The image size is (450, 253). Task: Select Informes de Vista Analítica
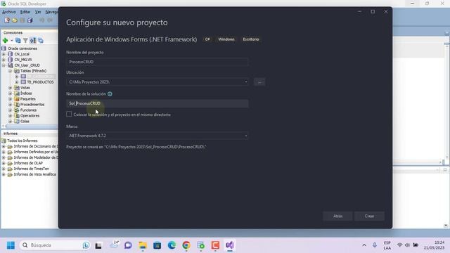(x=34, y=174)
